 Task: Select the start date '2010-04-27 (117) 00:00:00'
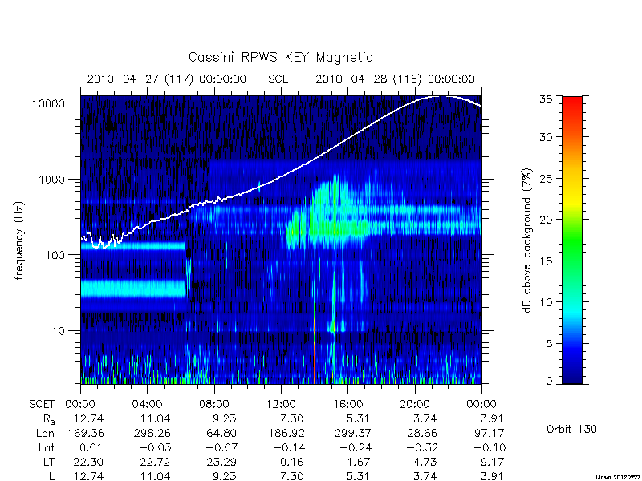click(x=167, y=79)
